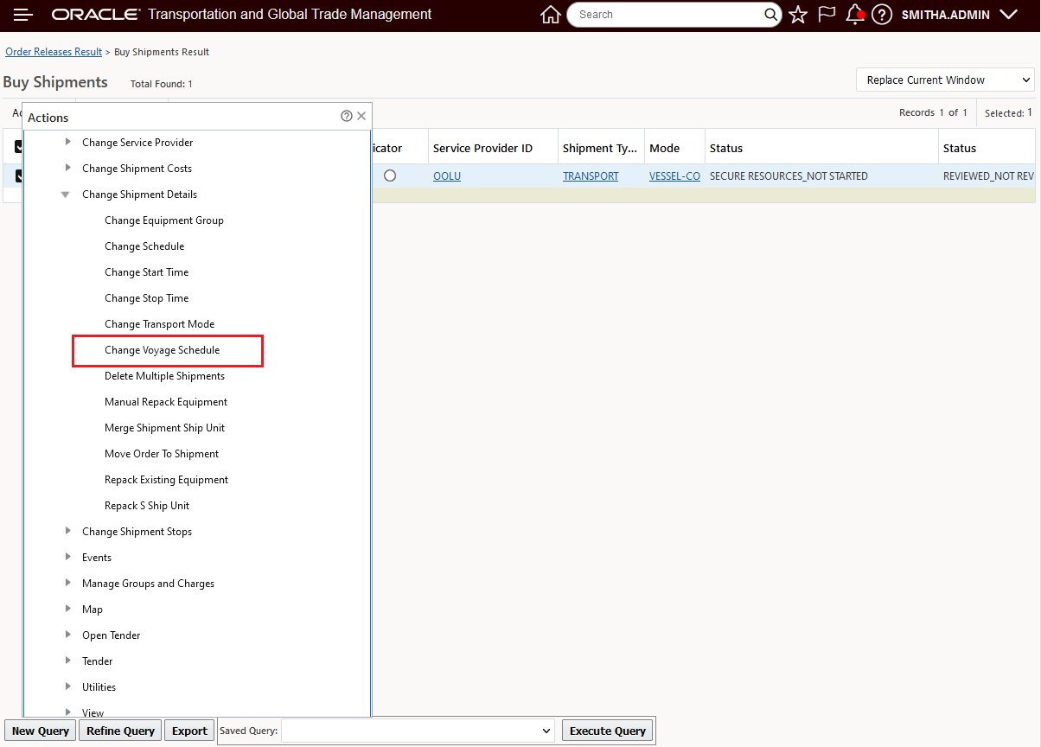This screenshot has width=1041, height=747.
Task: Open the Actions panel help icon
Action: pyautogui.click(x=347, y=116)
